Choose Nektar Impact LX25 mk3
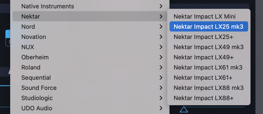Screen dimensions: 263x114 (x=209, y=27)
